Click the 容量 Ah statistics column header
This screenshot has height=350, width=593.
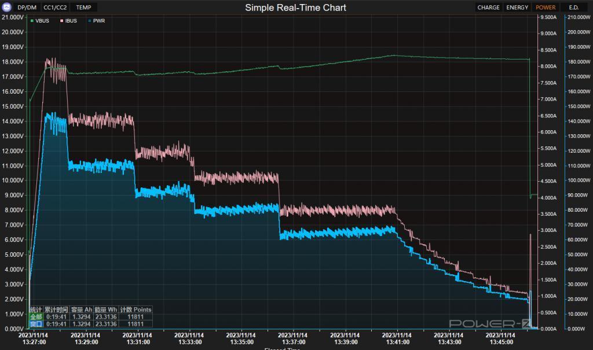click(82, 310)
